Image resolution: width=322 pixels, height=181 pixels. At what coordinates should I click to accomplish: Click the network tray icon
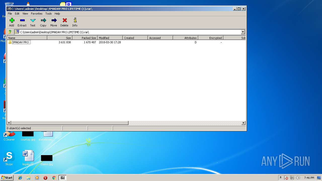coord(292,178)
